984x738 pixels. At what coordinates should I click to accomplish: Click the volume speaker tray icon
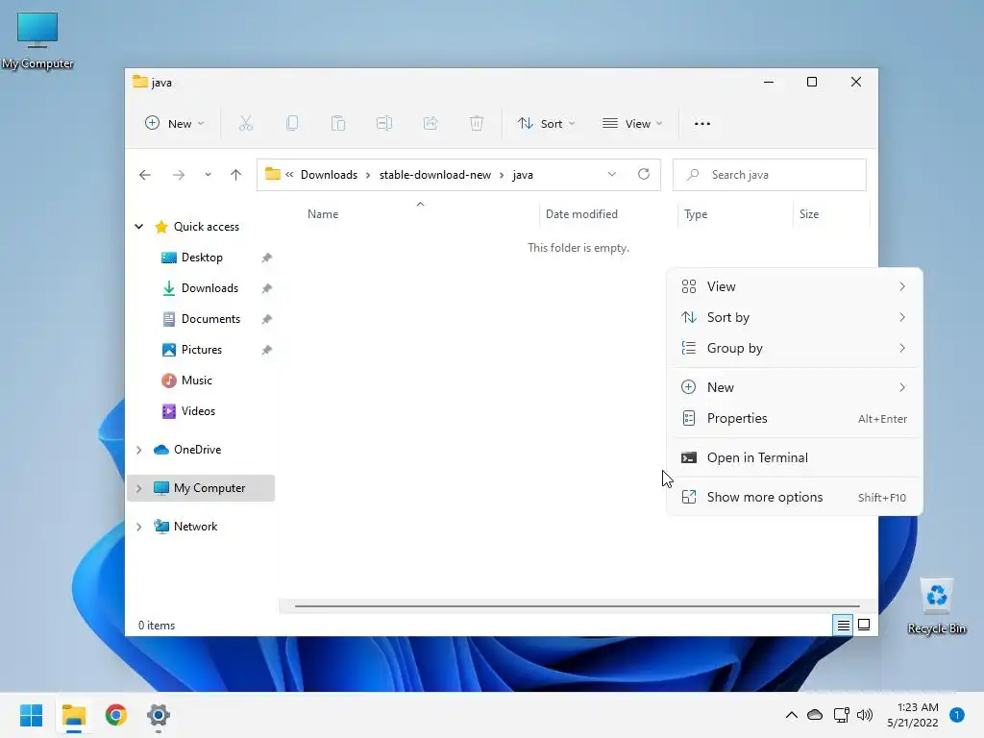(x=865, y=715)
